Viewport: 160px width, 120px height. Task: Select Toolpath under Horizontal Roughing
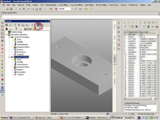(x=20, y=55)
